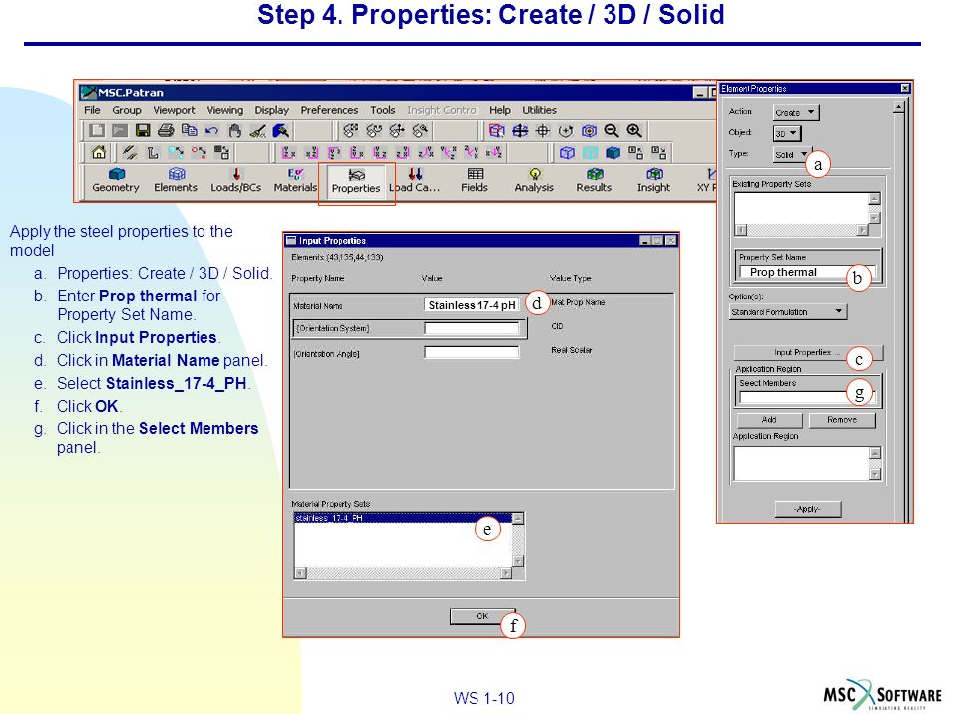Open the Fields application
The image size is (953, 714).
pos(475,180)
